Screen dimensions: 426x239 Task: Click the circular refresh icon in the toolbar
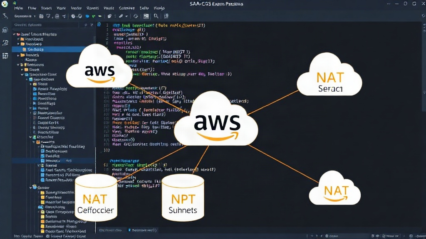(x=136, y=16)
